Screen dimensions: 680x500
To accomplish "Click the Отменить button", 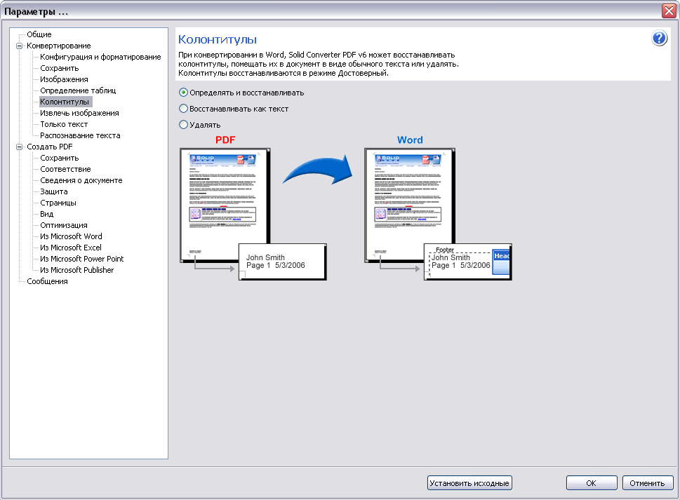I will [648, 483].
